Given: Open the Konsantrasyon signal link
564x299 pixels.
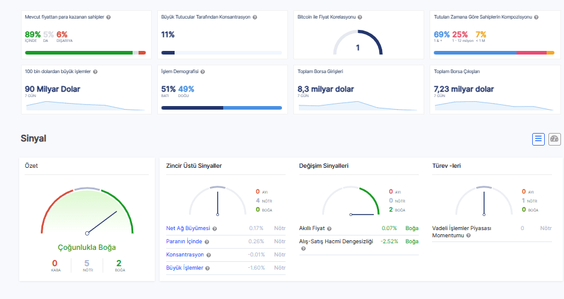Looking at the screenshot, I should coord(185,255).
